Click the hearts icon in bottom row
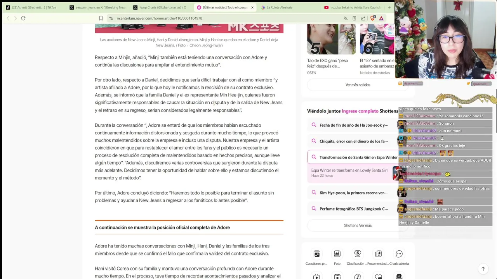This screenshot has height=279, width=497. pos(378,276)
